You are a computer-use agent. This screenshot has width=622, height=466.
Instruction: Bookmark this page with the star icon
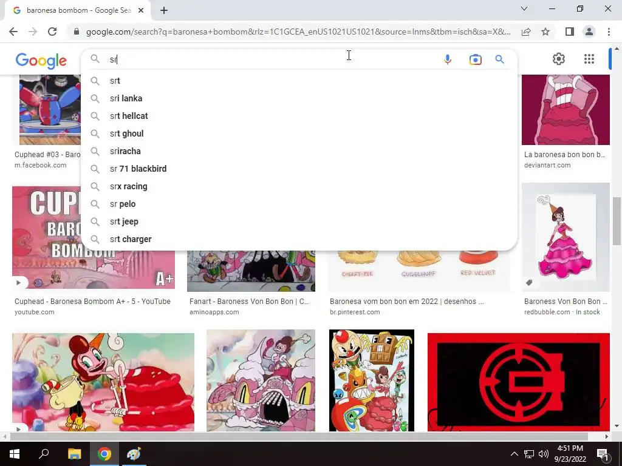545,32
